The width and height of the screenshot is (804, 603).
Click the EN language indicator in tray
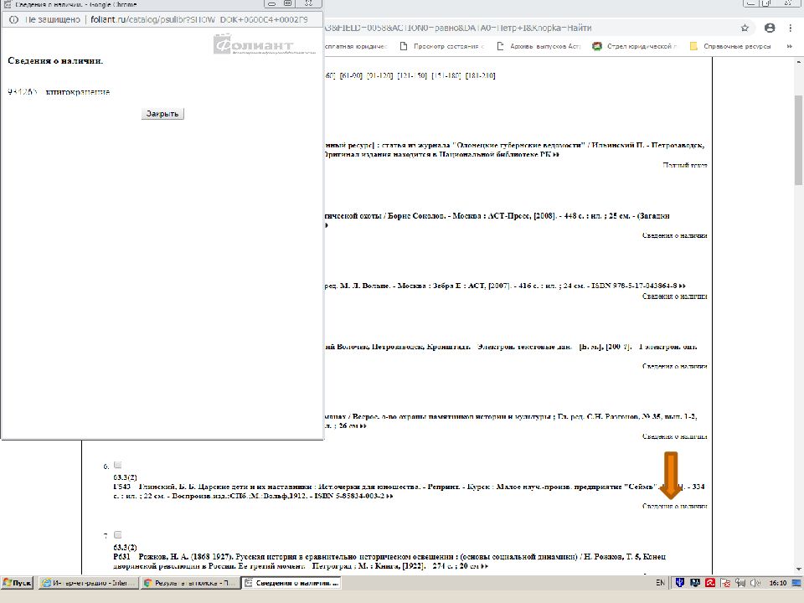(660, 582)
